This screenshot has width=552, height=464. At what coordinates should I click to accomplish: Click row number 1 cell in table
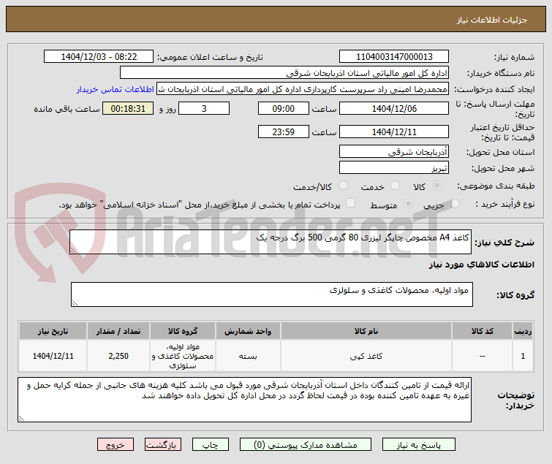click(x=523, y=356)
